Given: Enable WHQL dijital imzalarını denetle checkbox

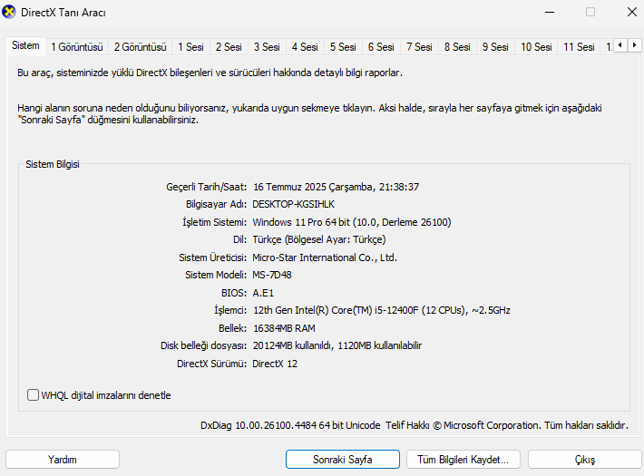Looking at the screenshot, I should click(33, 395).
